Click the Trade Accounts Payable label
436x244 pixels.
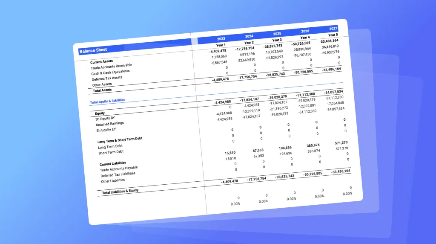coord(119,169)
